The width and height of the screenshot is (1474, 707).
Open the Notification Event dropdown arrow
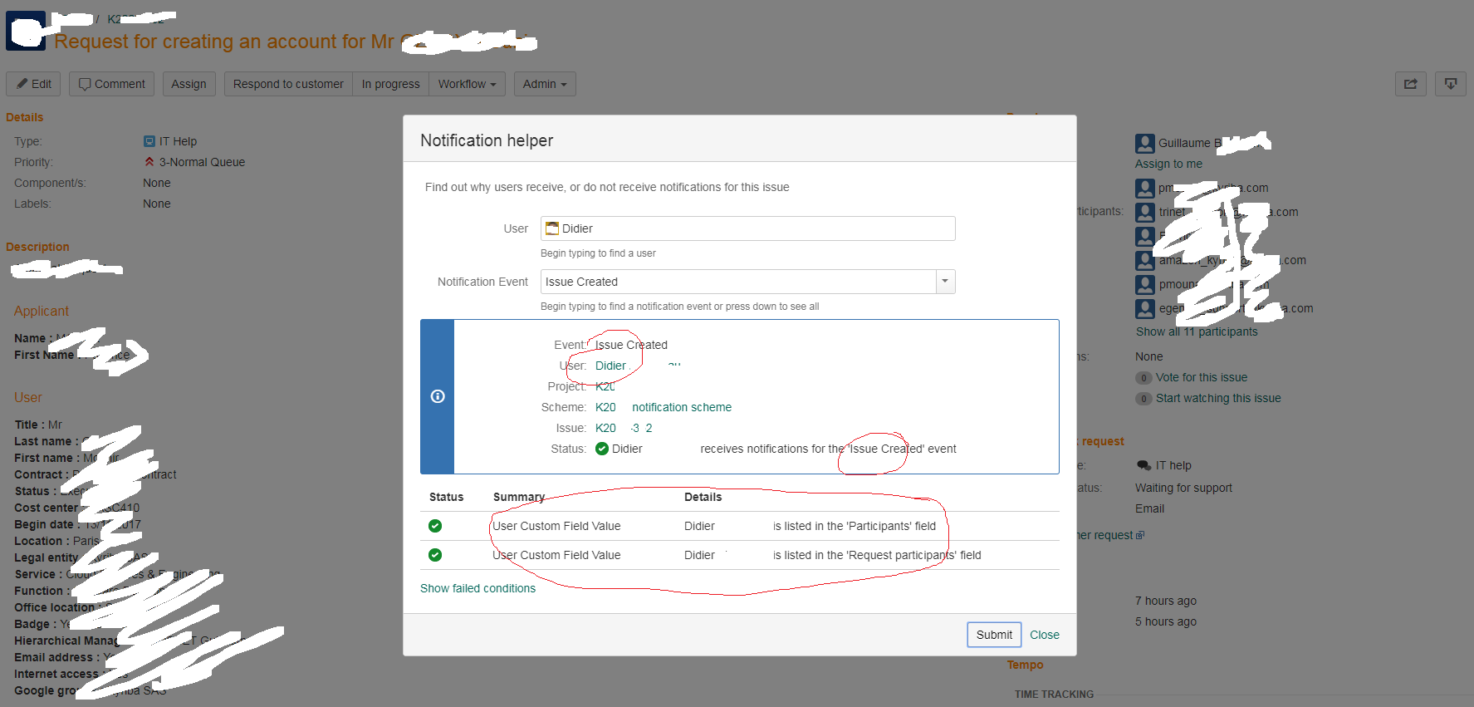(x=945, y=282)
